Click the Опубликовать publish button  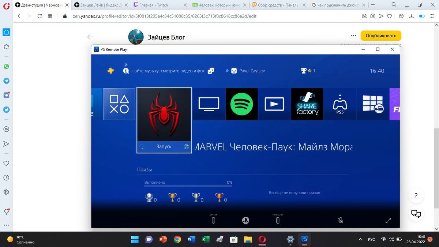[381, 36]
